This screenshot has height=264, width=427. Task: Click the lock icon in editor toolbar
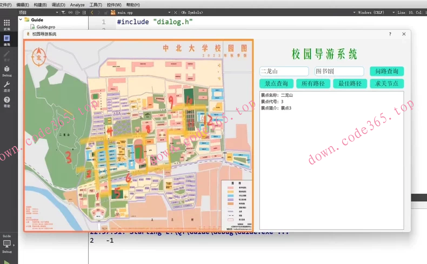[x=105, y=12]
